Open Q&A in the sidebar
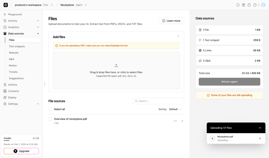 [11, 59]
